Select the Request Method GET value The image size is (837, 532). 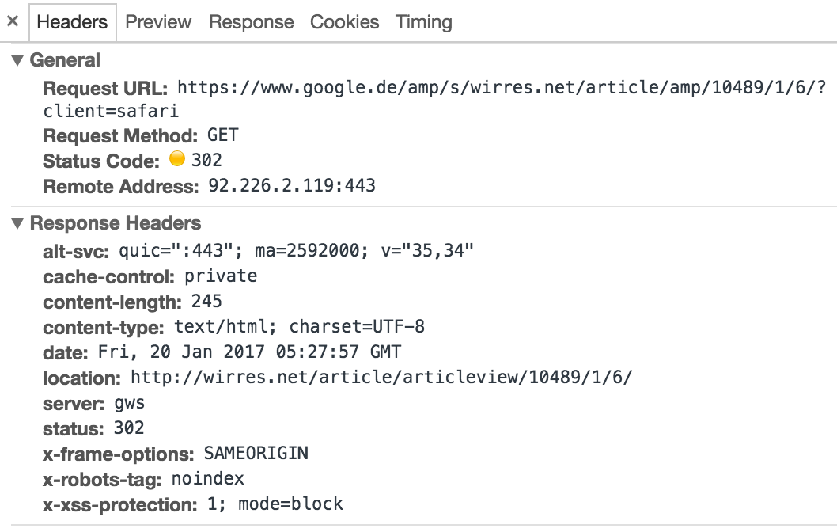tap(222, 135)
